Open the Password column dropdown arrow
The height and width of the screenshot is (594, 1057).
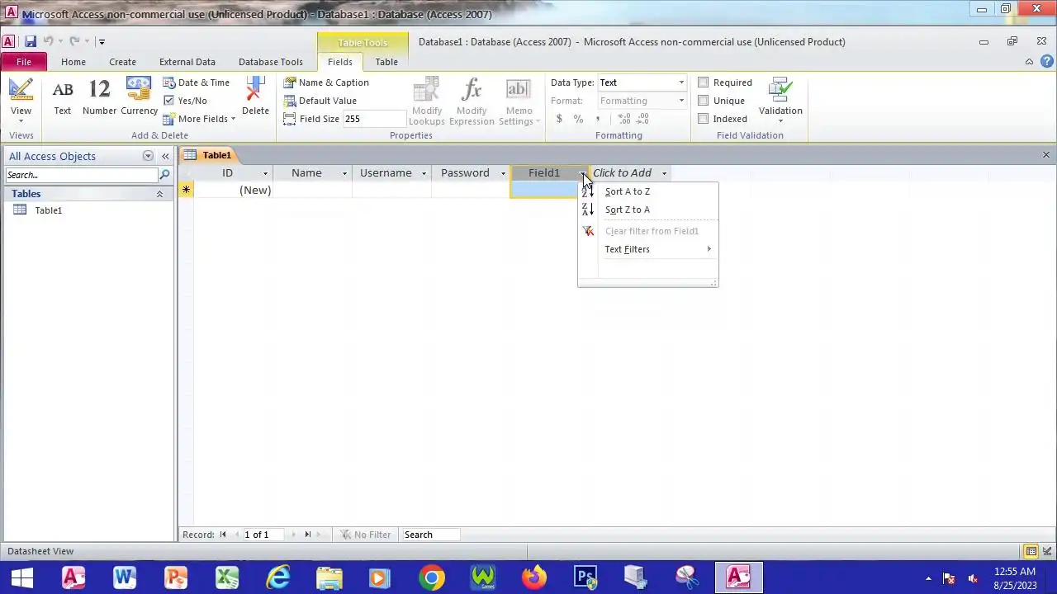click(503, 173)
